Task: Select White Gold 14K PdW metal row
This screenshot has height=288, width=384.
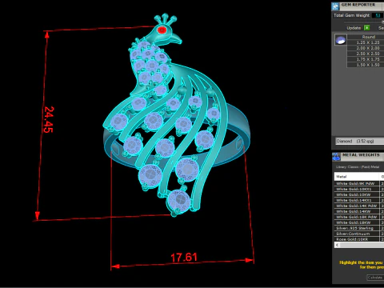Action: 357,206
